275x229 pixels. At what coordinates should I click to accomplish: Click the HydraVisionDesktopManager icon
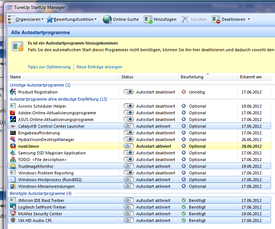pyautogui.click(x=13, y=140)
